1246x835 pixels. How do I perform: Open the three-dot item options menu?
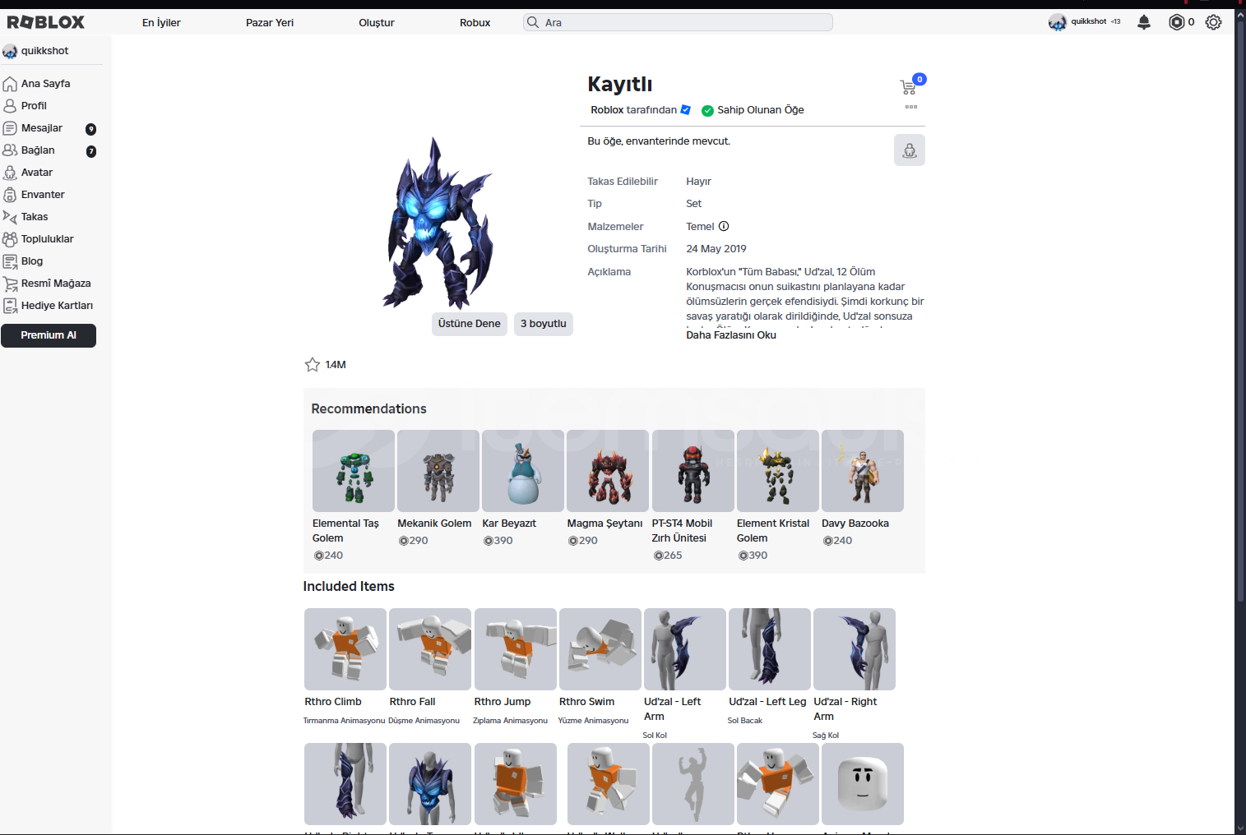tap(911, 107)
